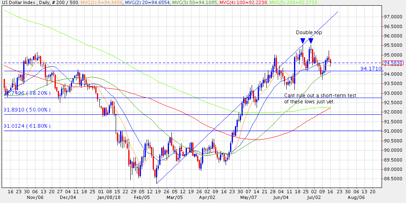This screenshot has height=203, width=406.
Task: Click the 94.1710 horizontal line label
Action: coord(371,68)
